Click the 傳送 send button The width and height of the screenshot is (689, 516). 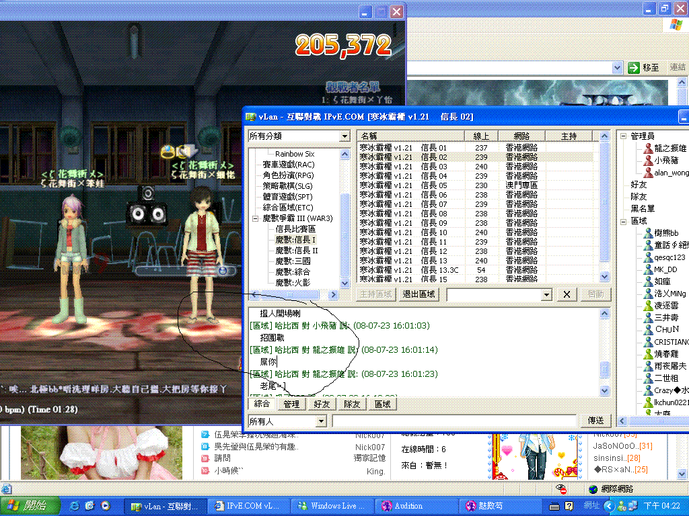coord(595,420)
